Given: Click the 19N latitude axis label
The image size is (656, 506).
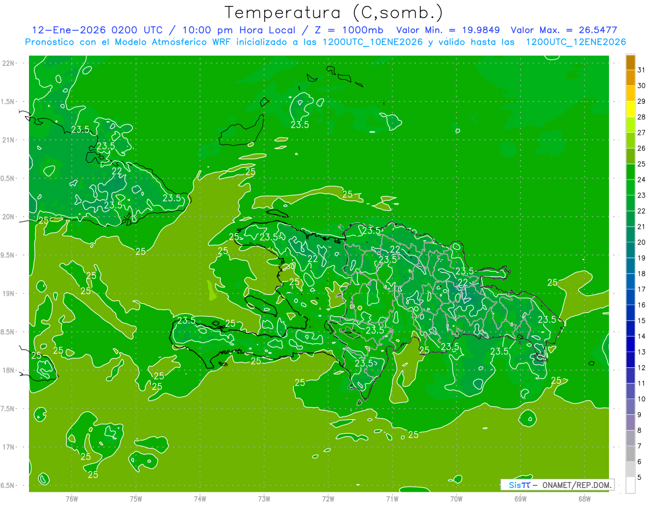Looking at the screenshot, I should pyautogui.click(x=9, y=294).
